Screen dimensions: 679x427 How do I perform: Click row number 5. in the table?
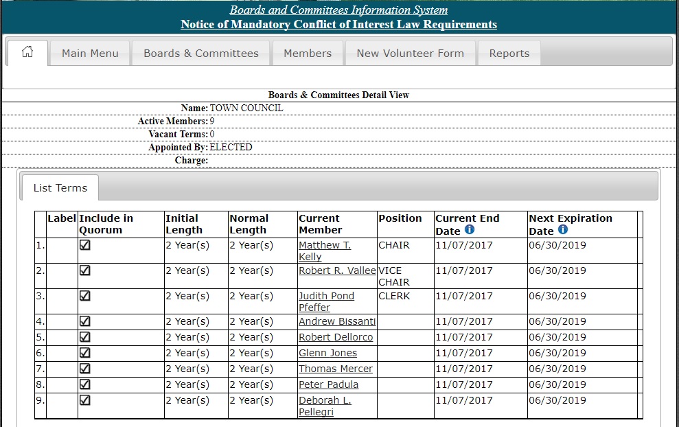click(41, 337)
